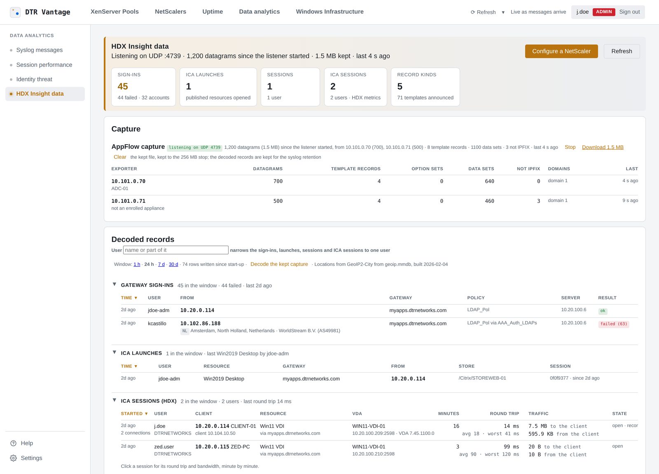Viewport: 659px width, 474px height.
Task: Click Configure a NetScaler button
Action: [x=561, y=51]
